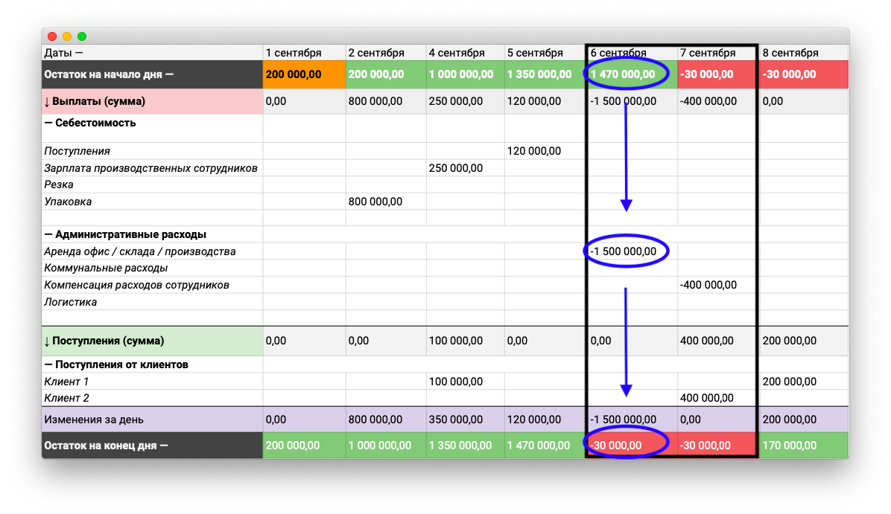
Task: Select the green 170 000,00 closing balance cell
Action: [x=790, y=446]
